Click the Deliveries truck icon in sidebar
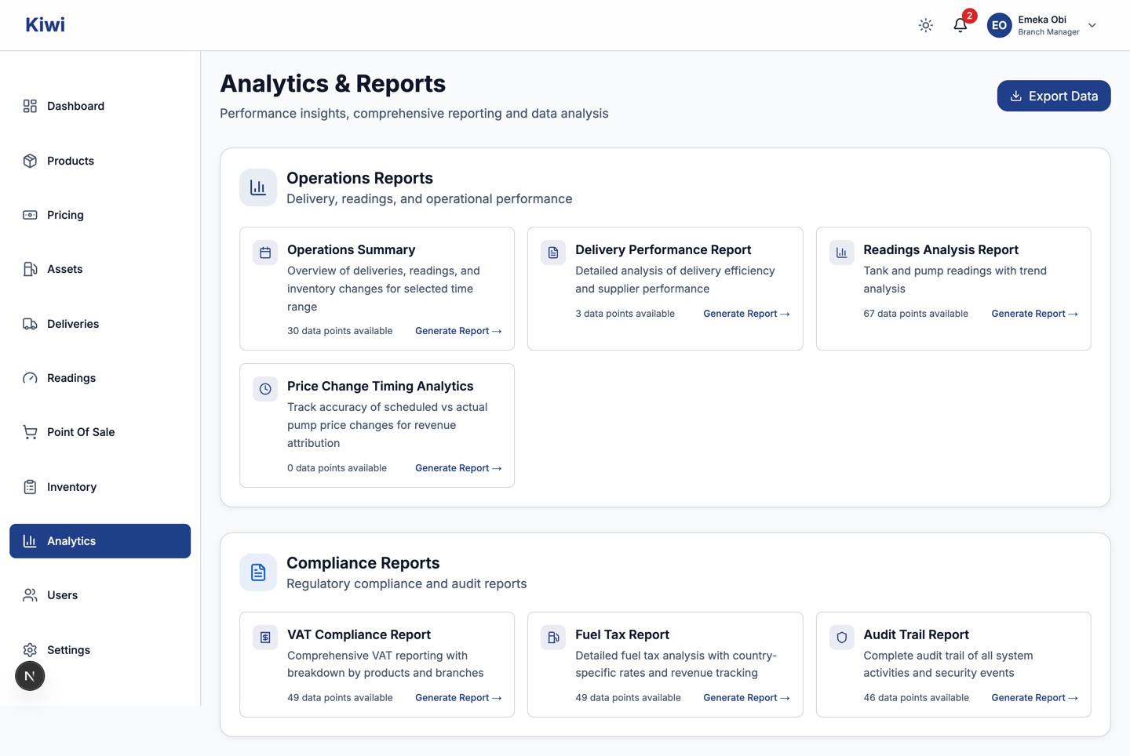Screen dimensions: 1130x756 (30, 324)
